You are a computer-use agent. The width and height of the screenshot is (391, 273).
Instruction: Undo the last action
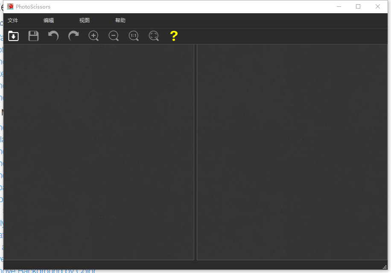coord(53,36)
